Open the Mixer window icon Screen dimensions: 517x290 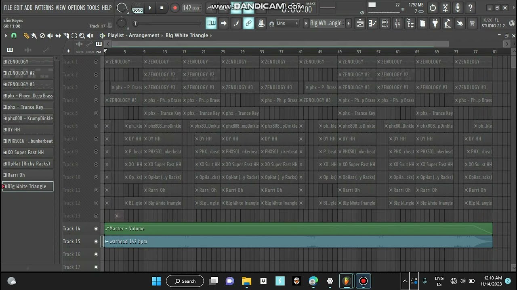click(397, 23)
